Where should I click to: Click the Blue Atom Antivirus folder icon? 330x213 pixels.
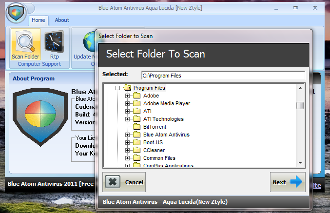pos(137,135)
